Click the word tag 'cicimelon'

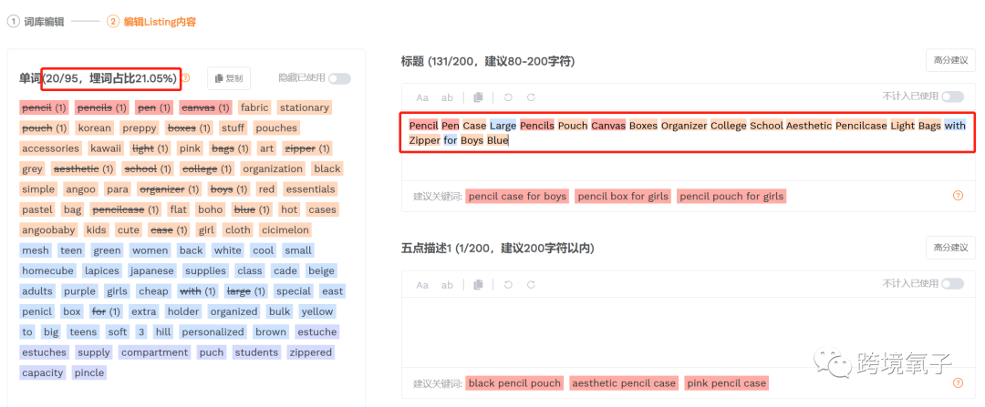285,230
